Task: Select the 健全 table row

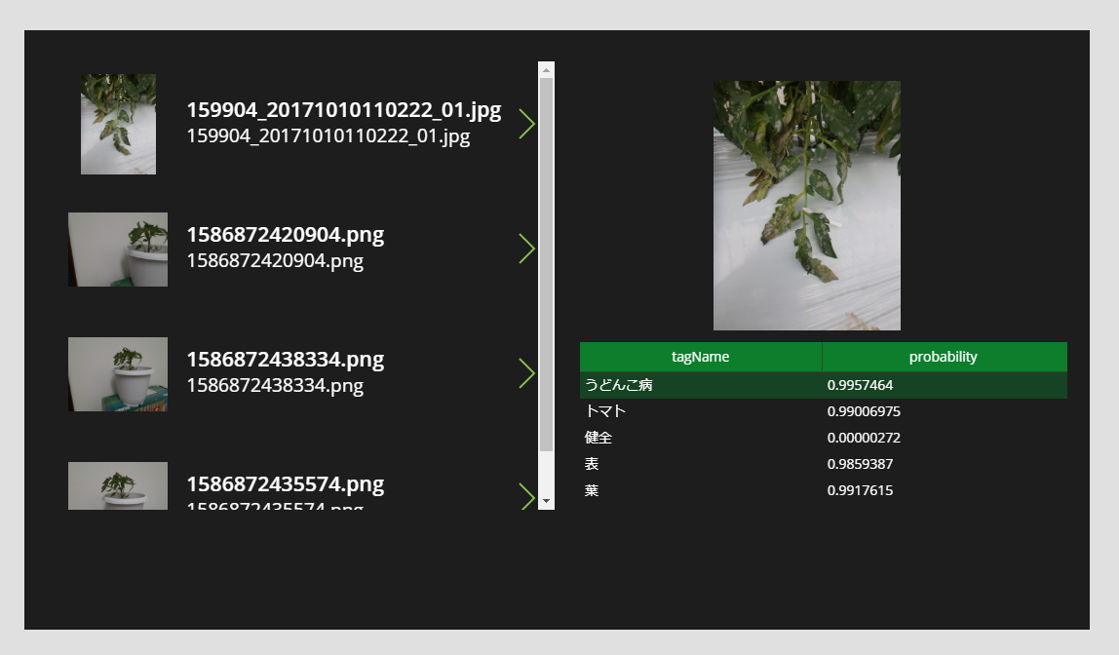Action: click(x=824, y=438)
